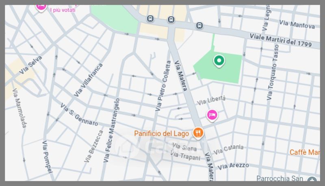Select the Parrocchia San place label
The width and height of the screenshot is (325, 186).
(x=279, y=178)
